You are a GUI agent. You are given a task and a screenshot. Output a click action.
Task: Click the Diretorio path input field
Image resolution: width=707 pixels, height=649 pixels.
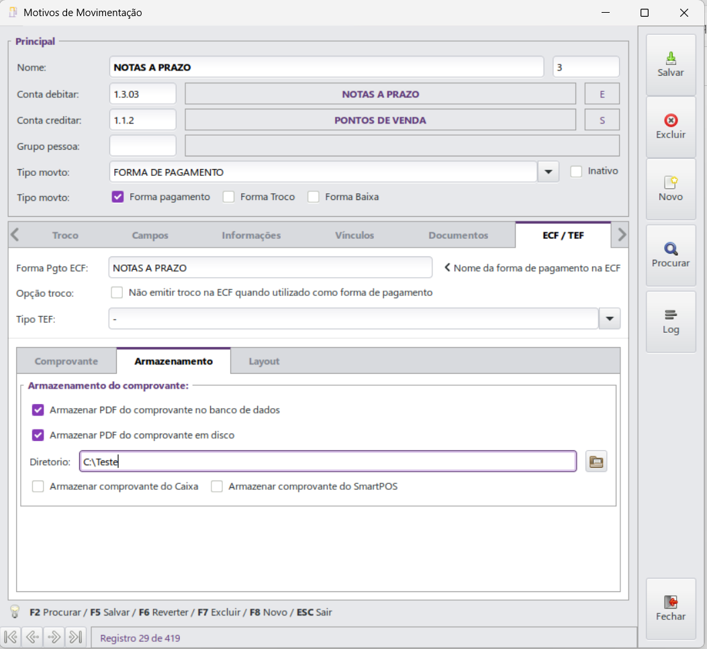pos(328,462)
